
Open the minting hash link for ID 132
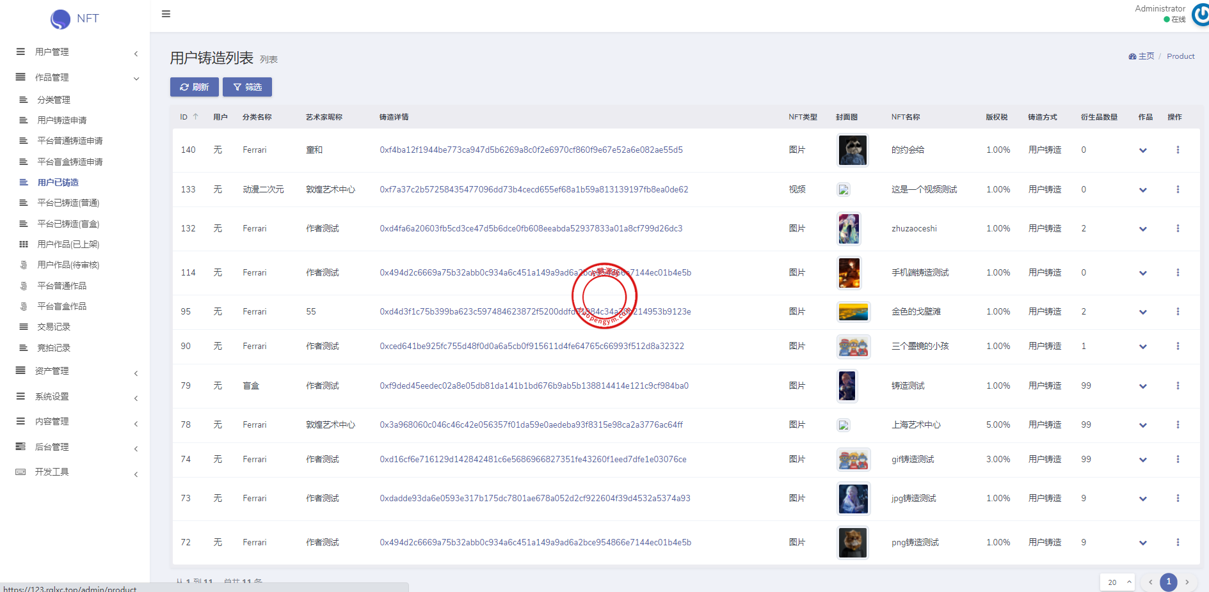tap(531, 228)
